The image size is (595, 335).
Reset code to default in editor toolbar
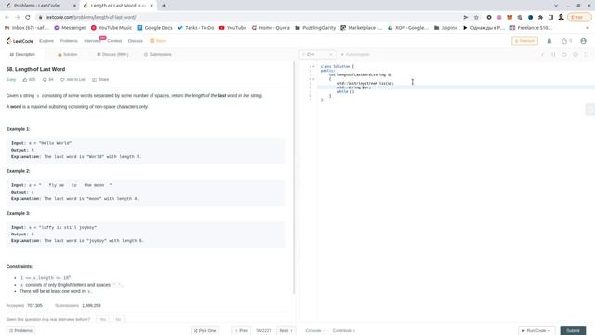[x=564, y=55]
